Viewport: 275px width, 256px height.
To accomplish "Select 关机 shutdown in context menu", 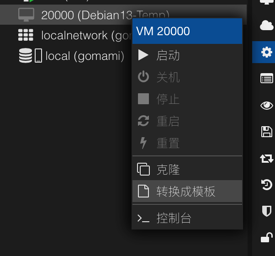I will pos(168,77).
